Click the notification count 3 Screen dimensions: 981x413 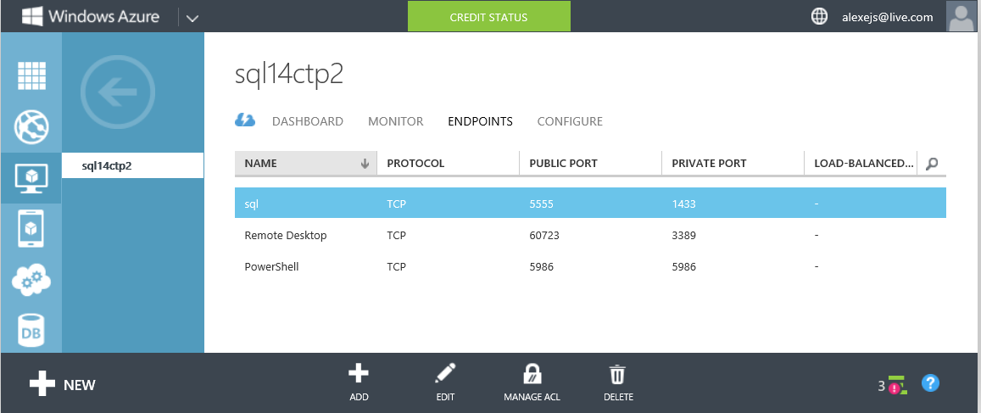coord(882,386)
